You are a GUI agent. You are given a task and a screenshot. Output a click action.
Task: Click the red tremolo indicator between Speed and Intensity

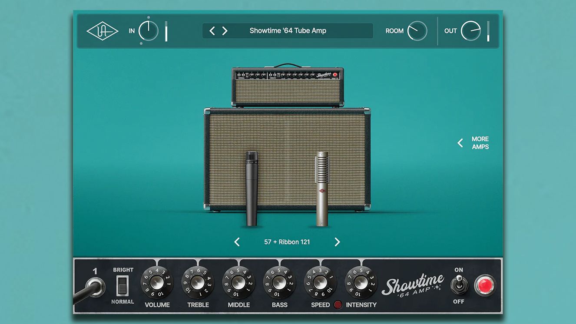pos(338,304)
